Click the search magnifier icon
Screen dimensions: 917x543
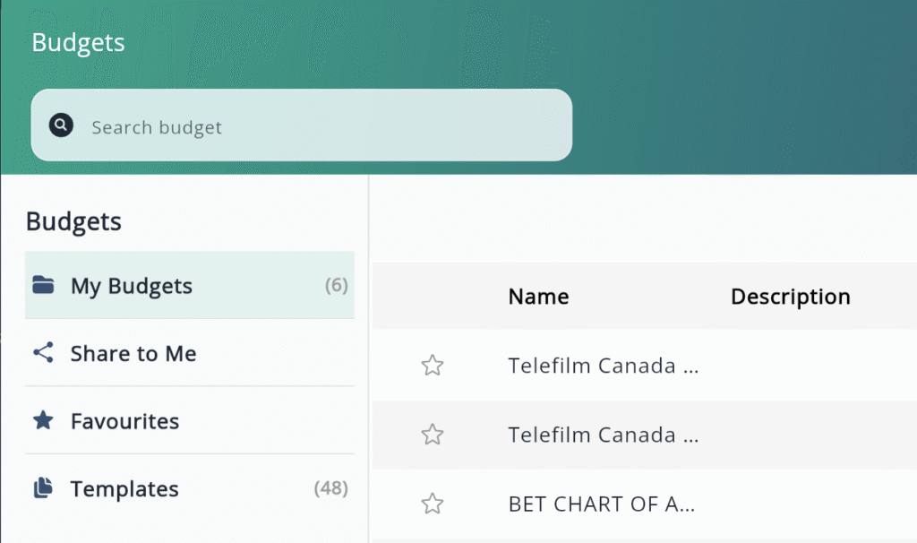[x=61, y=125]
